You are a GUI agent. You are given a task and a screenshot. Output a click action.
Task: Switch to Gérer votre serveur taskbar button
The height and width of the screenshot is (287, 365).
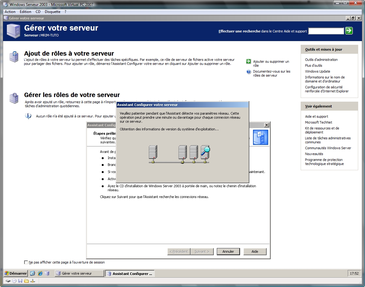click(79, 273)
